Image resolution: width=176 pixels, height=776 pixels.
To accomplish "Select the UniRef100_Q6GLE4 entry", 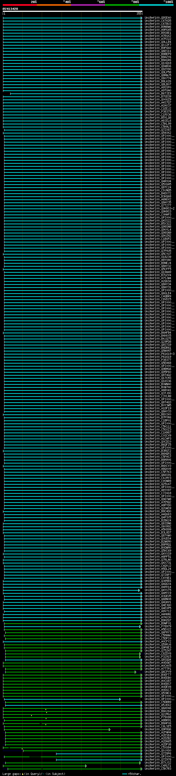I will click(158, 293).
